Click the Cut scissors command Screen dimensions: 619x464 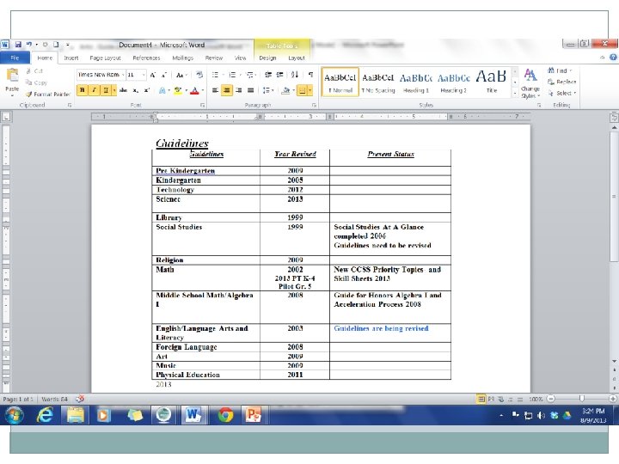tap(34, 71)
